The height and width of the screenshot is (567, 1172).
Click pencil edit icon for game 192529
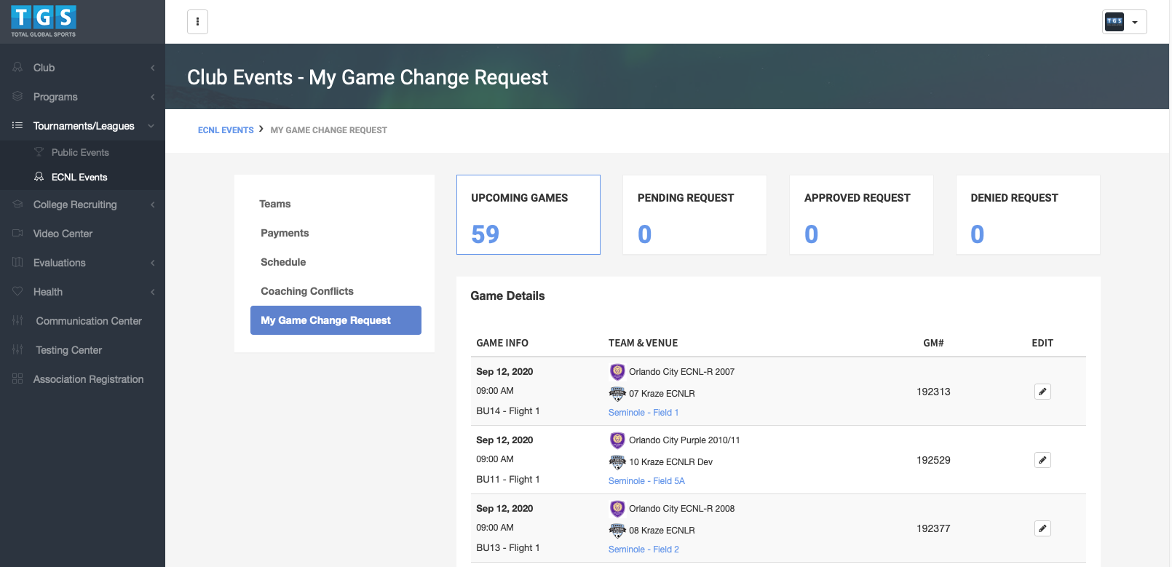(1042, 460)
